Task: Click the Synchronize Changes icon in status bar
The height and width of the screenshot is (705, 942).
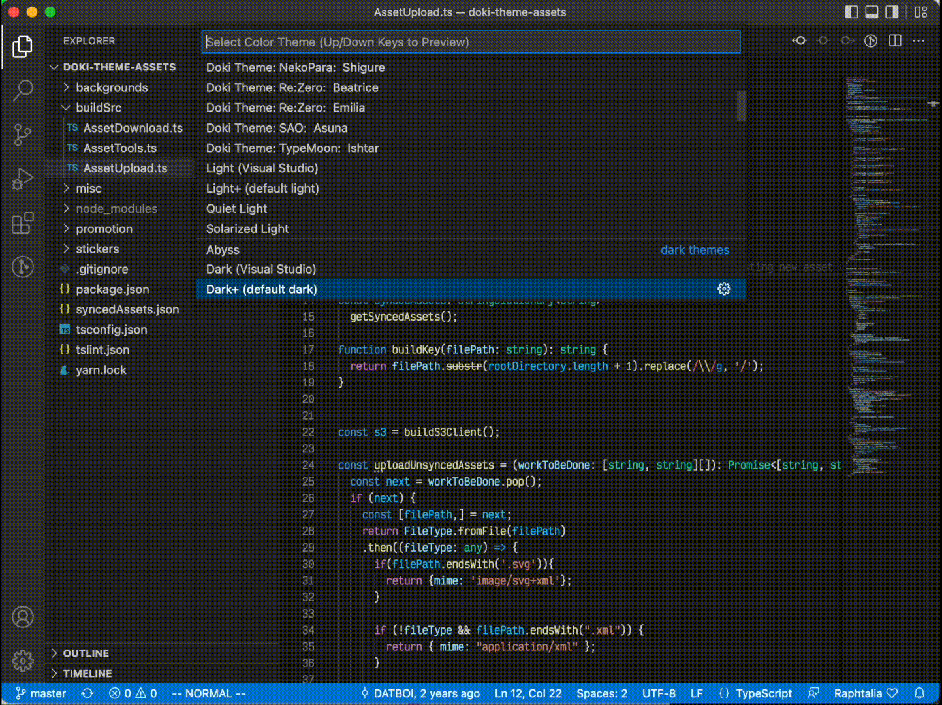Action: 87,693
